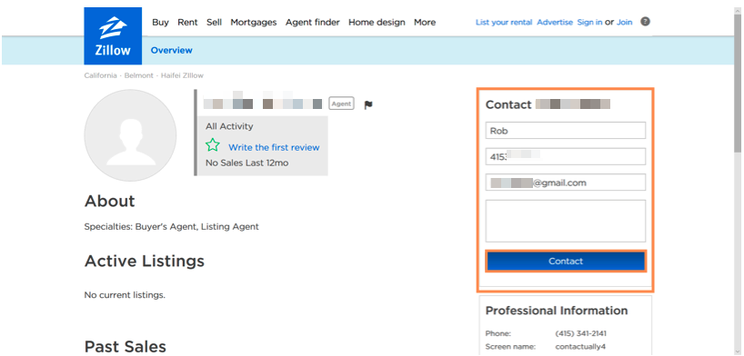744x356 pixels.
Task: Click the Belmont breadcrumb
Action: [139, 76]
